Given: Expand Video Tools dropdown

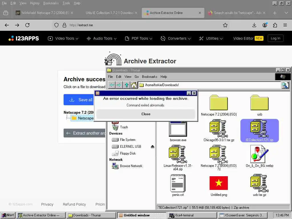Looking at the screenshot, I should (63, 38).
